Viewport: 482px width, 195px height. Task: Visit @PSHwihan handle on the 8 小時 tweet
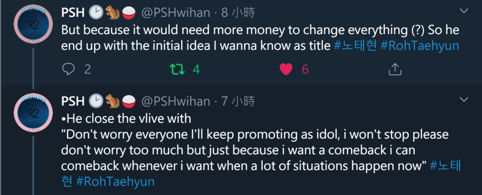tap(176, 13)
